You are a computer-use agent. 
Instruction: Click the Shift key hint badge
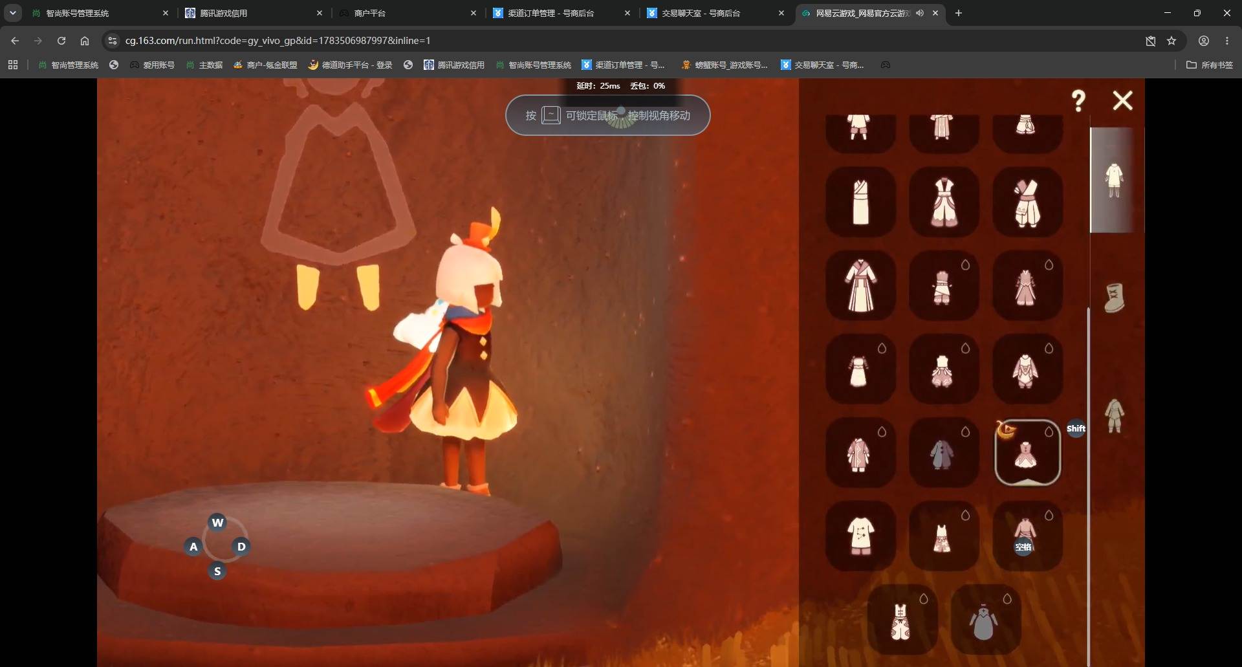(1076, 428)
